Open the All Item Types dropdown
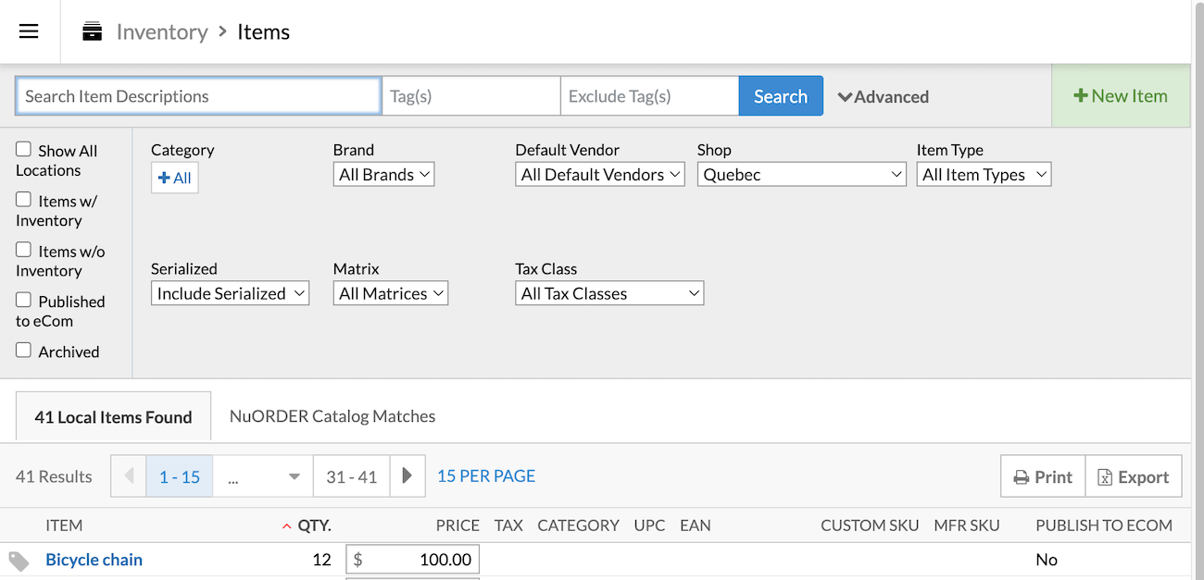 (984, 174)
